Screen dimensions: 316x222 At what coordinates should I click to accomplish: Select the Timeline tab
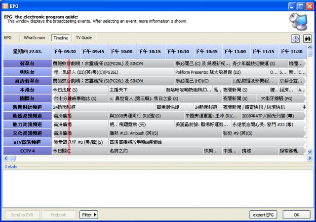60,38
